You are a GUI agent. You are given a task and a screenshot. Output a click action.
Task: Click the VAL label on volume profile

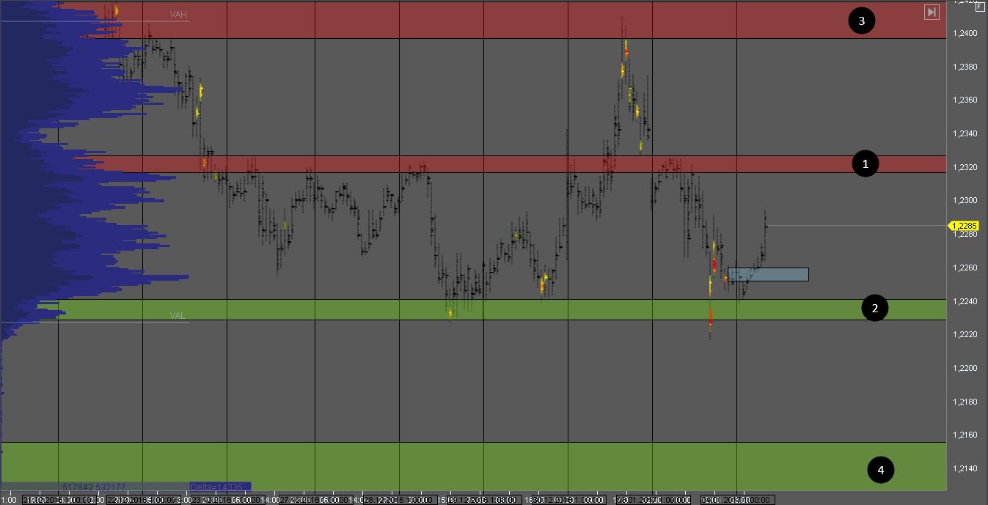click(178, 316)
